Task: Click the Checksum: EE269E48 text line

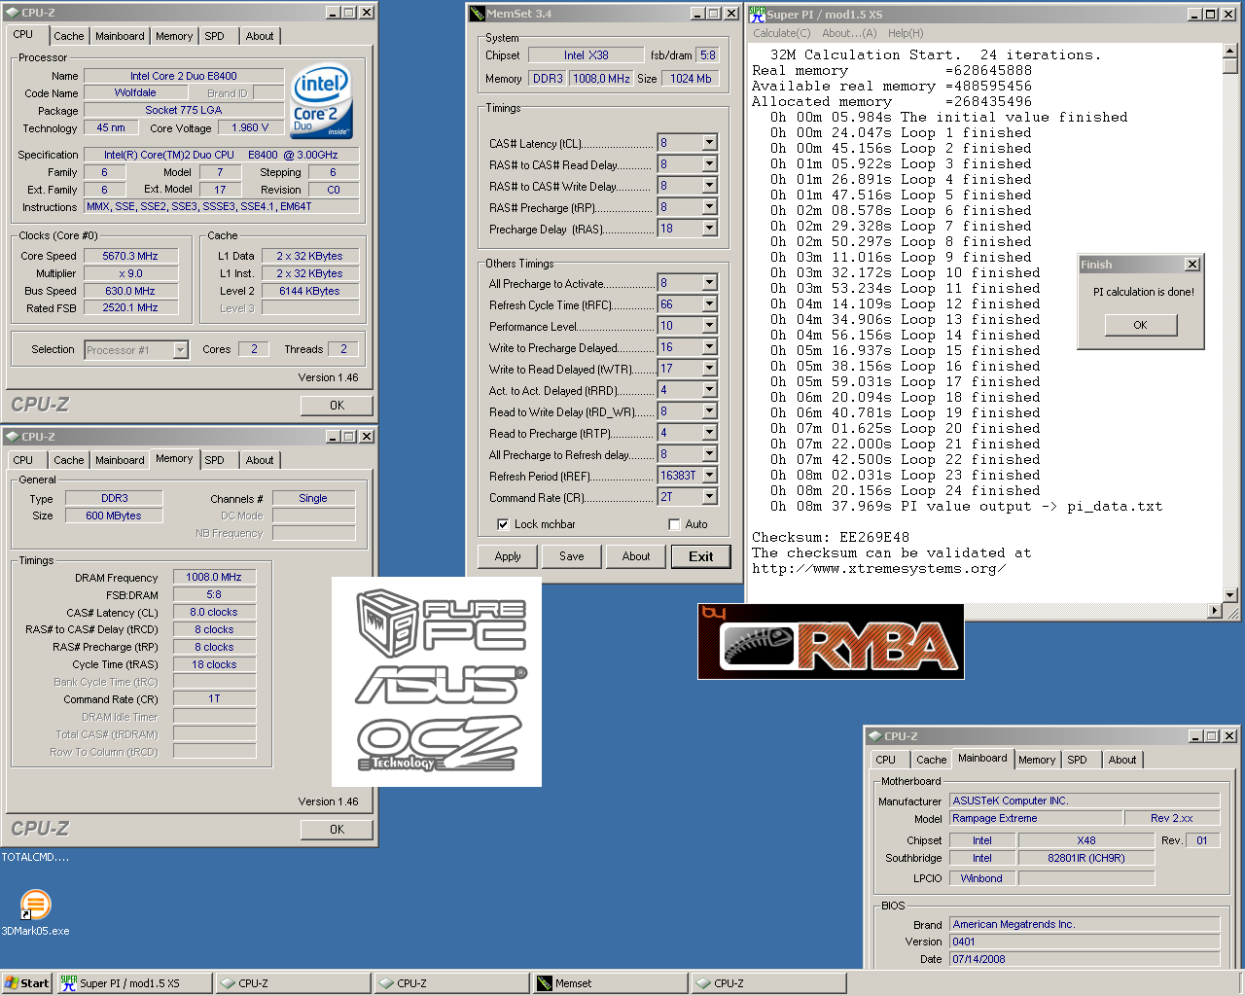Action: click(831, 537)
